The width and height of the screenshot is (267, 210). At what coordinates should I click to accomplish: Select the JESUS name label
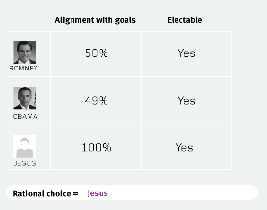25,163
